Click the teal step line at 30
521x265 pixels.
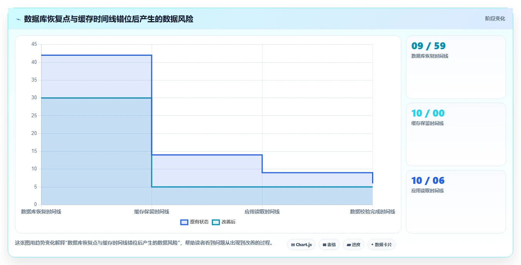pos(96,98)
